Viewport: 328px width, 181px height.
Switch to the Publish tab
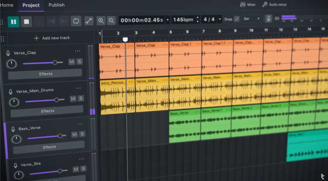click(x=57, y=5)
